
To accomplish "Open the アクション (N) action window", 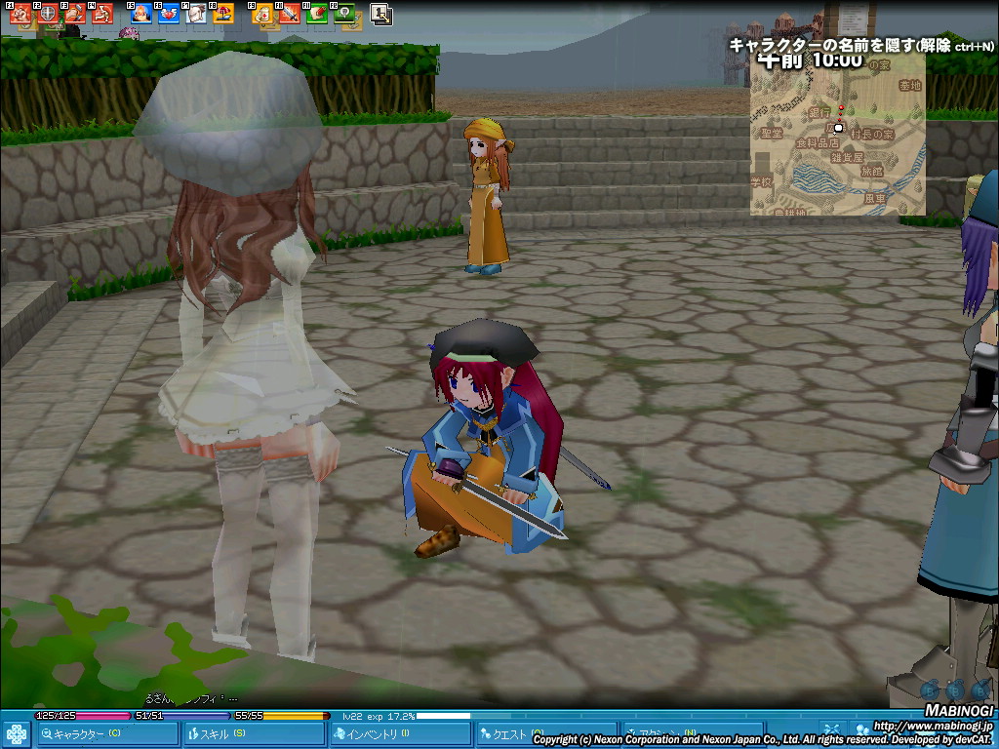I will tap(694, 734).
